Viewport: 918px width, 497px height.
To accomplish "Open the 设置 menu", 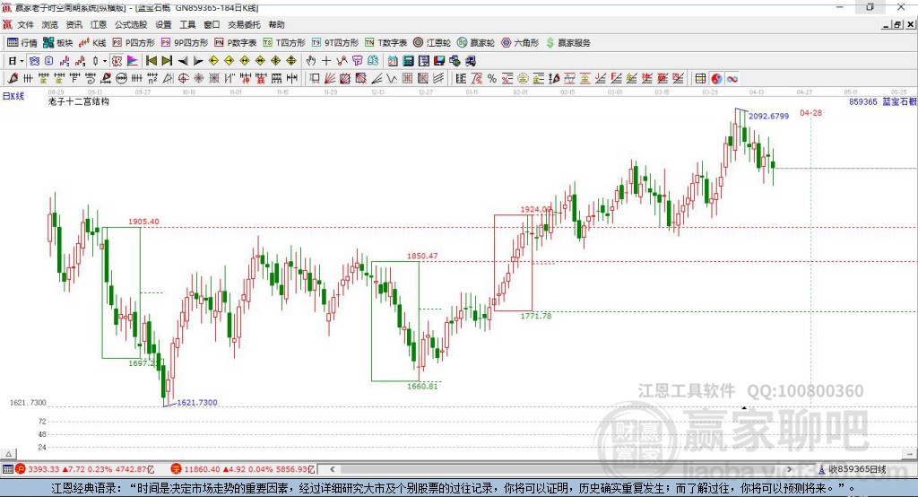I will [x=163, y=24].
